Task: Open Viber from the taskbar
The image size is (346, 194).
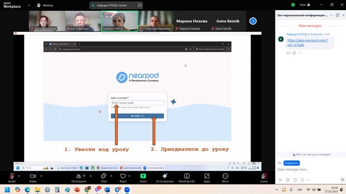Action: pos(97,189)
